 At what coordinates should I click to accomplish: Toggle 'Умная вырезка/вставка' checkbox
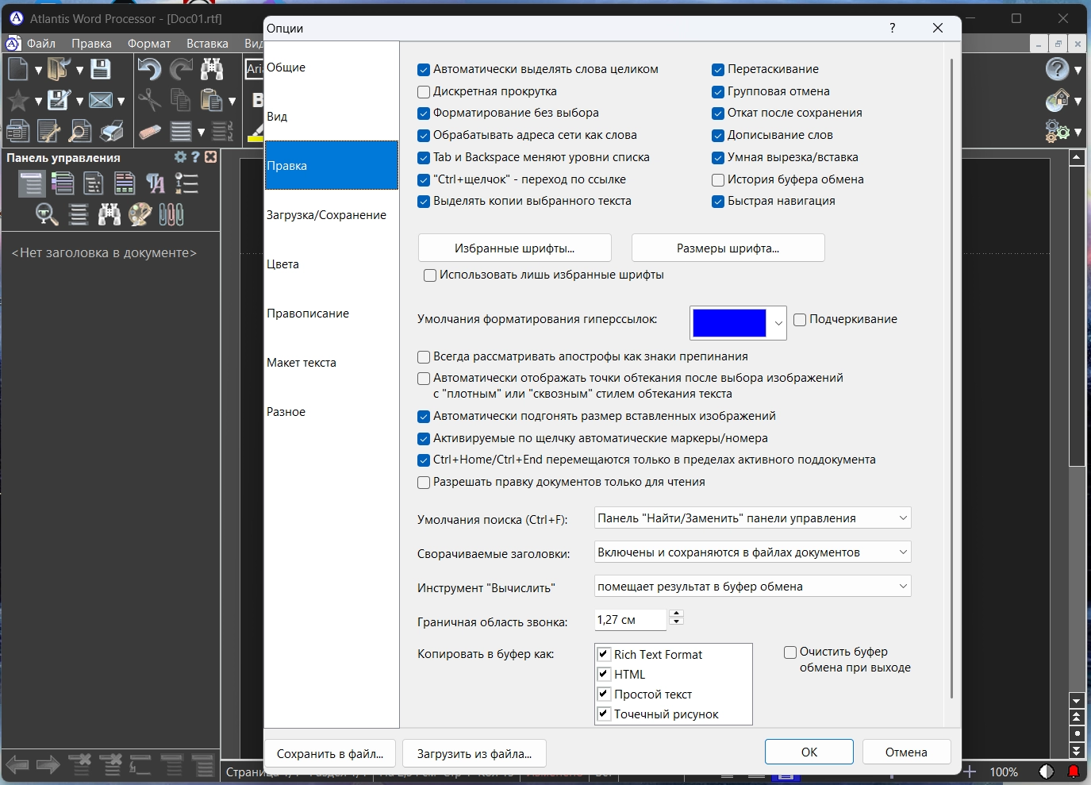718,158
